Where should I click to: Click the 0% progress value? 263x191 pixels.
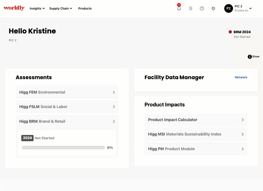click(110, 147)
